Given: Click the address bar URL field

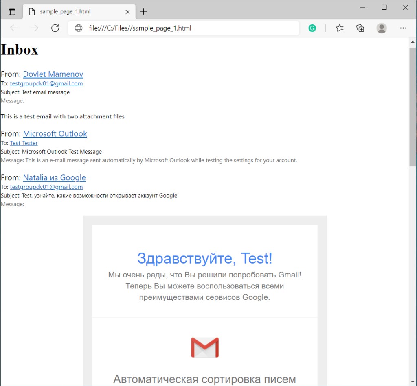Looking at the screenshot, I should (x=183, y=28).
